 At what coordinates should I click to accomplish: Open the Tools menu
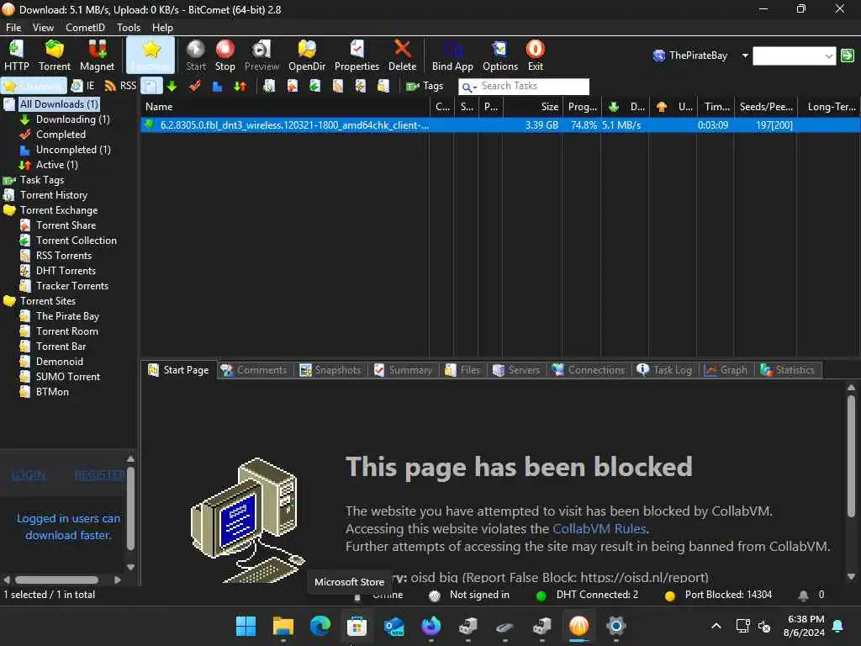tap(129, 28)
